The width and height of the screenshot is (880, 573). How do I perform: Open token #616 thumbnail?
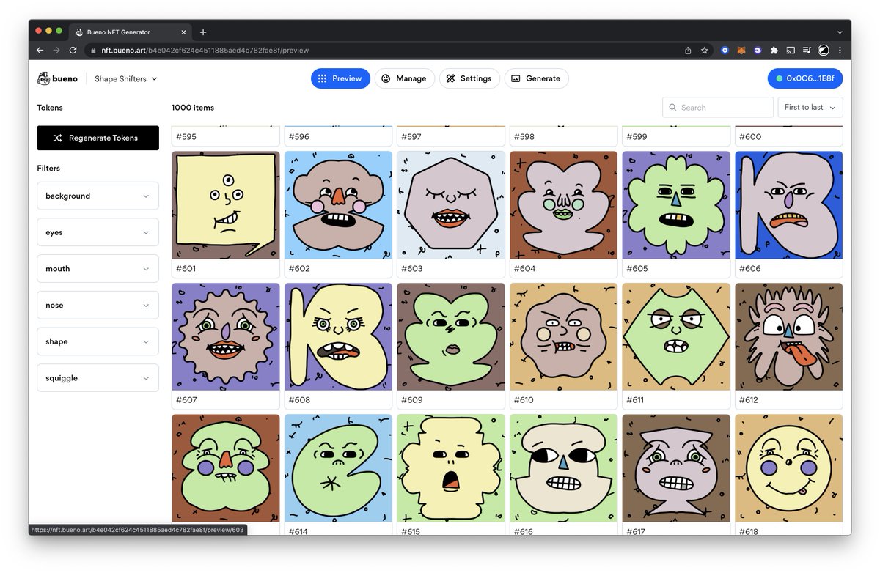coord(564,468)
